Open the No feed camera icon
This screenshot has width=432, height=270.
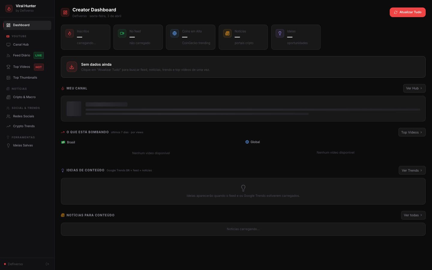pyautogui.click(x=122, y=33)
